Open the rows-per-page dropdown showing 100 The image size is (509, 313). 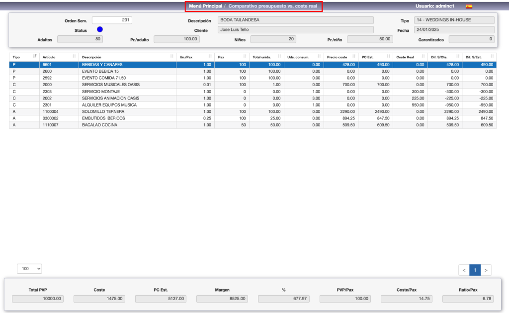[29, 269]
